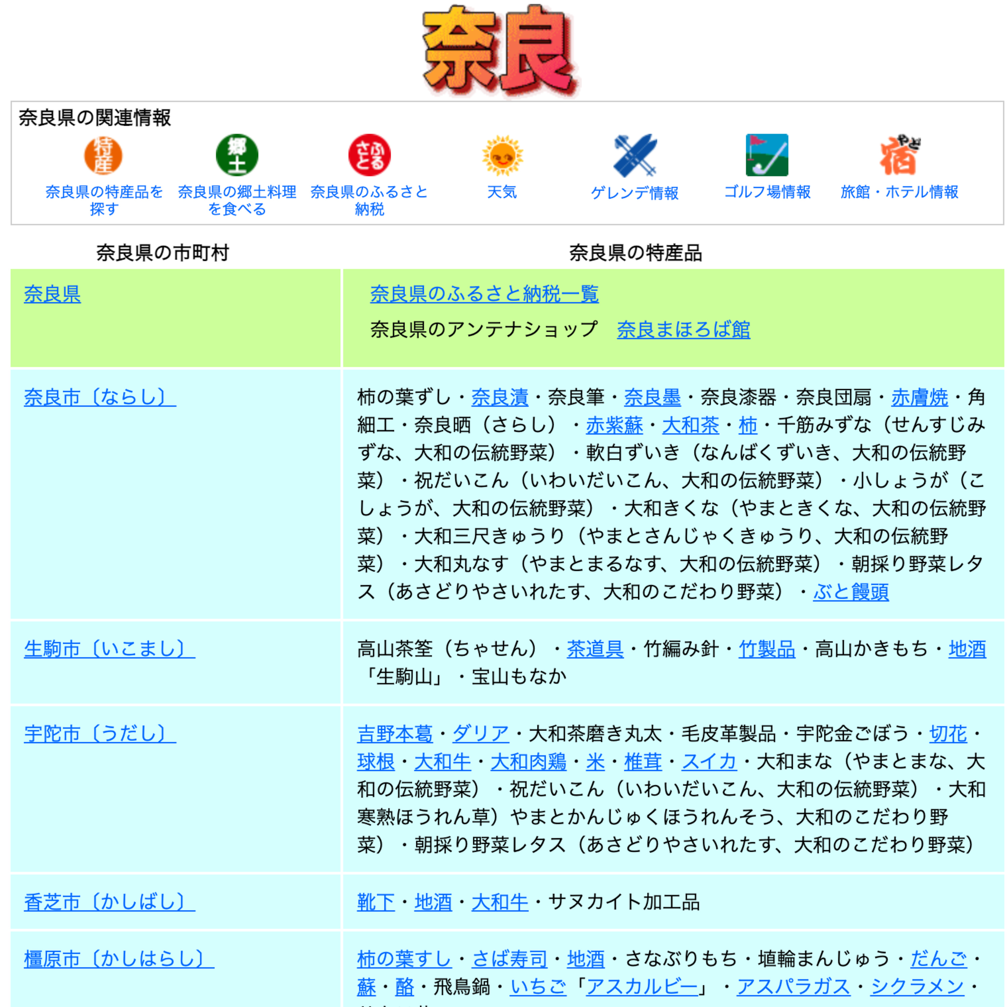Open the 吉野本葛 link
The height and width of the screenshot is (1007, 1007).
pyautogui.click(x=395, y=734)
